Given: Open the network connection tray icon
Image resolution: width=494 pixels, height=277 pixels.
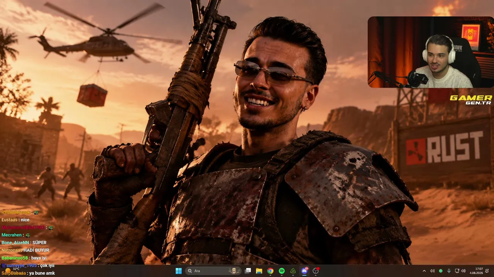Looking at the screenshot, I should point(457,271).
